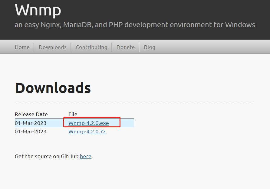This screenshot has width=270, height=189.
Task: Select the File column header
Action: point(73,114)
